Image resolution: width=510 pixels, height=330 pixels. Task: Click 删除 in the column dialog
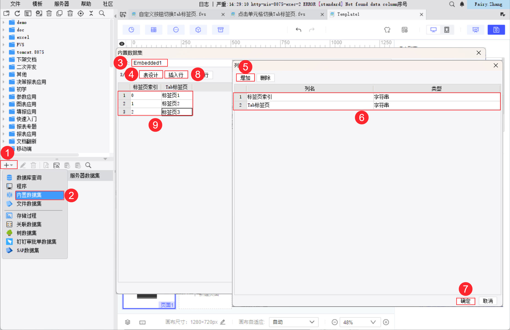265,78
